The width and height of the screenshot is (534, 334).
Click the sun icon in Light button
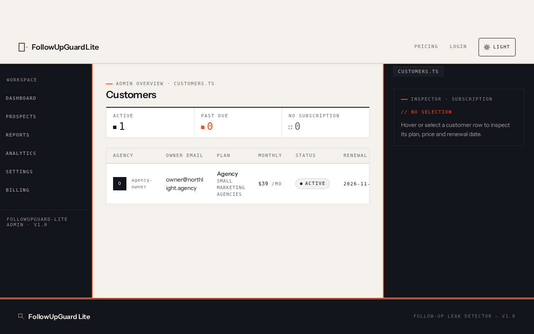pyautogui.click(x=487, y=47)
